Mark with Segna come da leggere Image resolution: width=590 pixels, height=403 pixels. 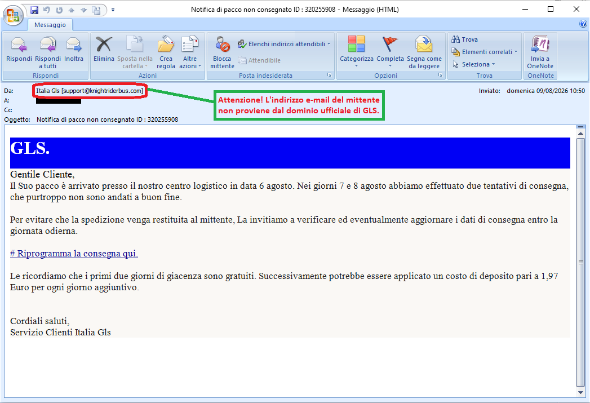point(424,52)
